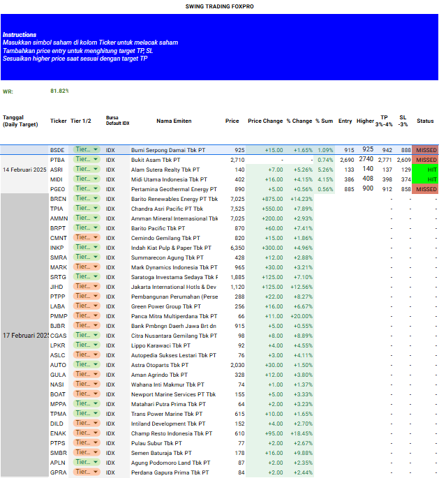Screen dimensions: 439x478
Task: Open the Tier dropdown for BSDE
Action: coord(86,150)
